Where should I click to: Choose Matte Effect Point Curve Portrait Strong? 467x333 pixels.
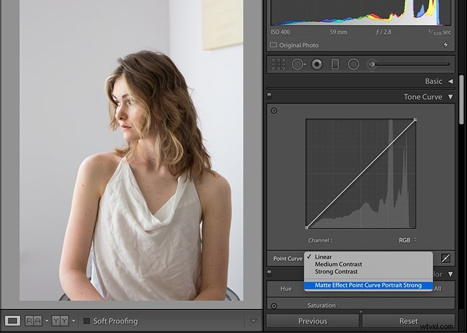[368, 285]
